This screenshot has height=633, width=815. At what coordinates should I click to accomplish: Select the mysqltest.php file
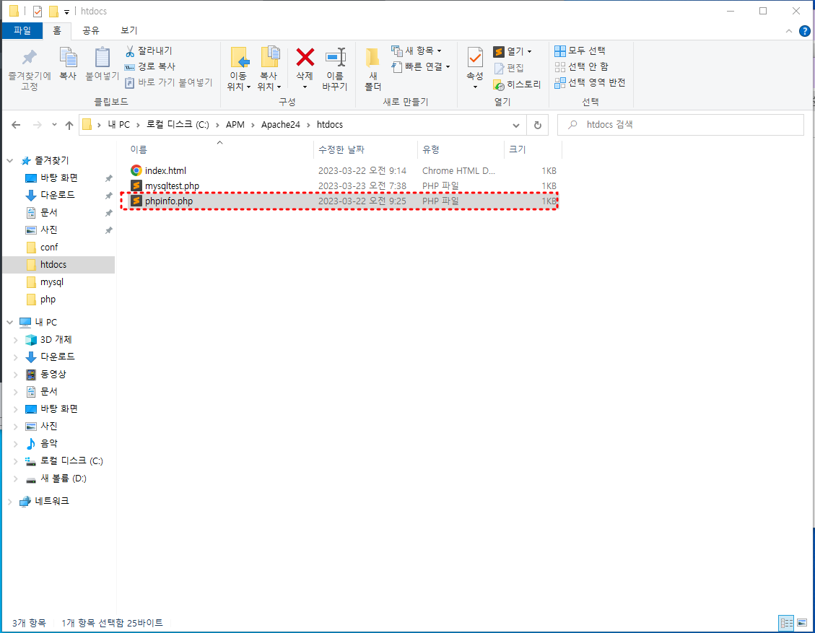(x=343, y=185)
